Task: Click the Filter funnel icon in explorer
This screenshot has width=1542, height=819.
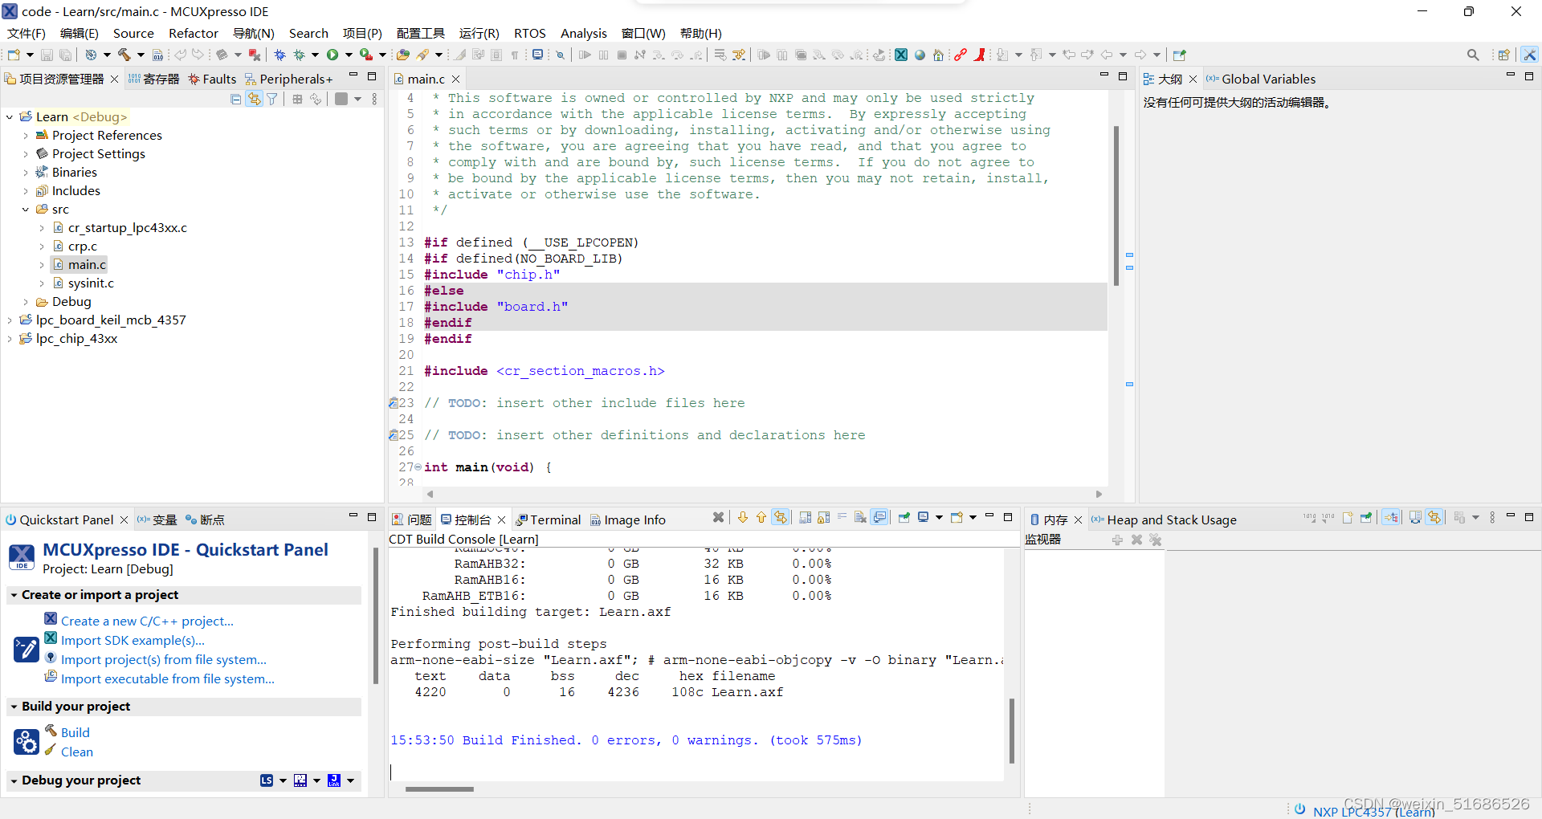Action: [272, 99]
